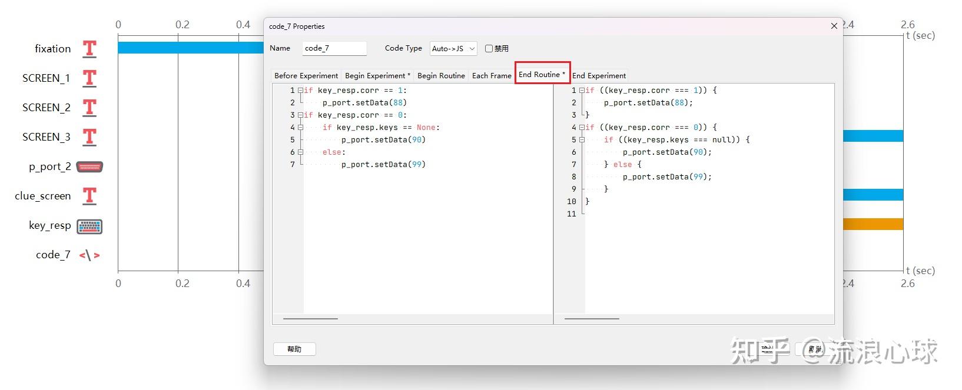Image resolution: width=962 pixels, height=390 pixels.
Task: Switch to the Before Experiment tab
Action: [x=306, y=75]
